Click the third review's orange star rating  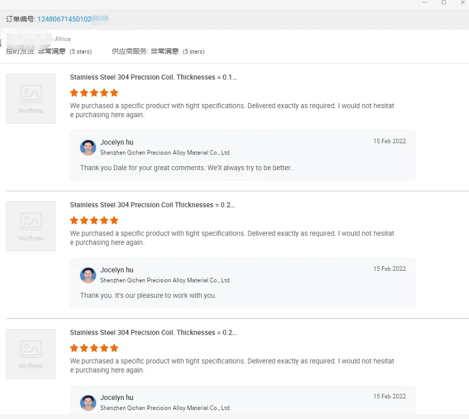[94, 348]
